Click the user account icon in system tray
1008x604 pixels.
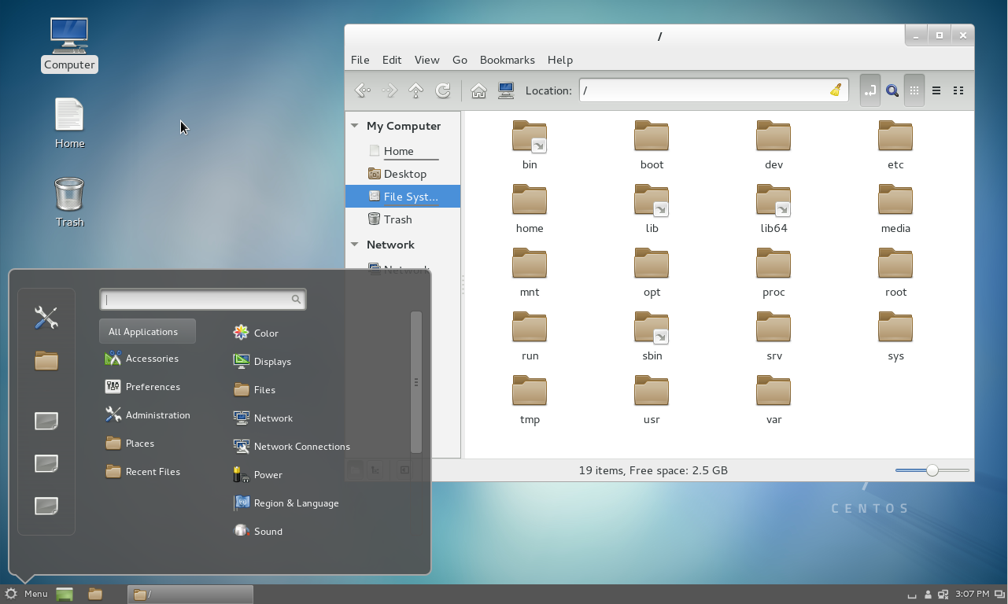(927, 594)
